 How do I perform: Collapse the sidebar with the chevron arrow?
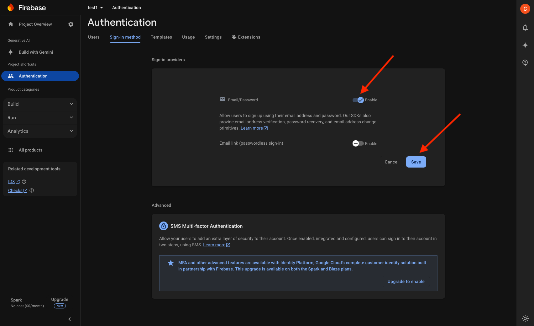tap(70, 319)
